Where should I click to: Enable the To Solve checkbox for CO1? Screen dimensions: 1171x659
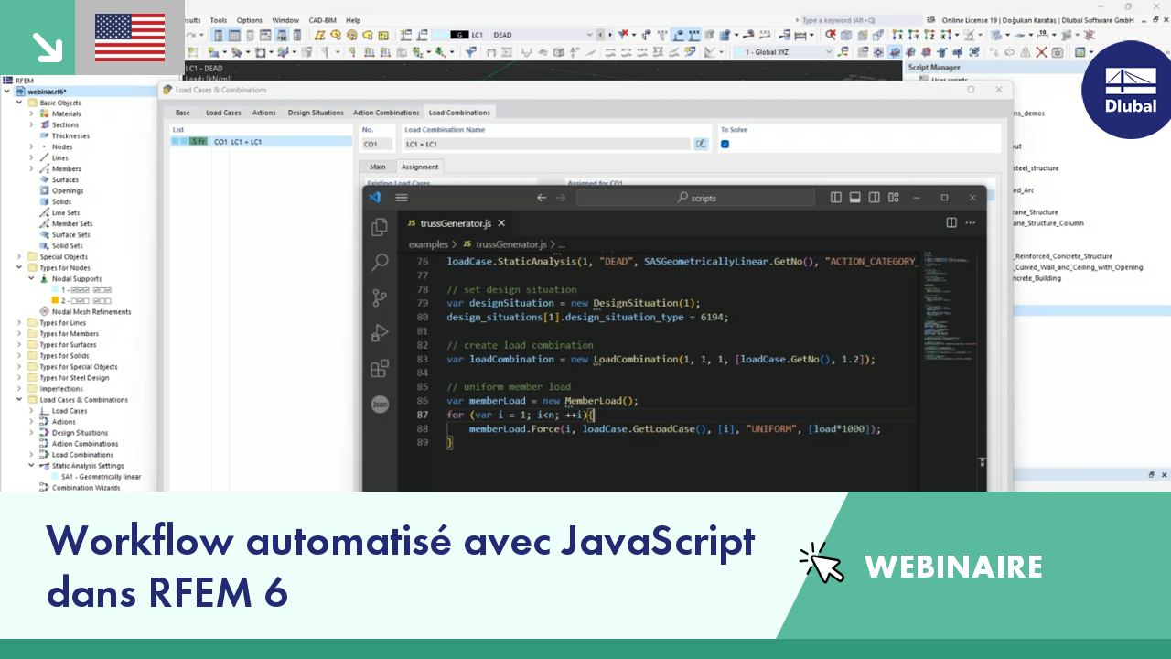coord(726,144)
